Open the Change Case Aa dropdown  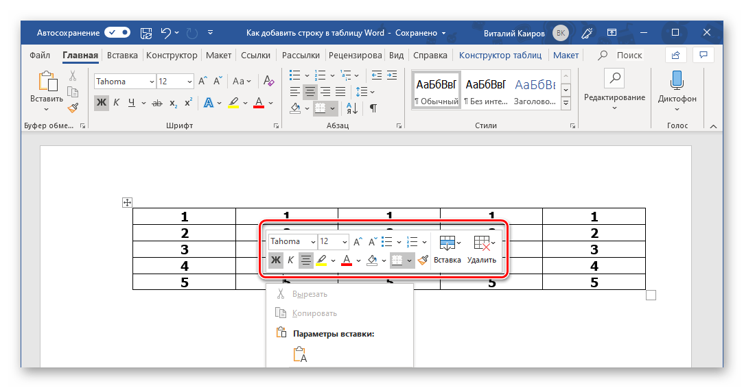pos(242,81)
